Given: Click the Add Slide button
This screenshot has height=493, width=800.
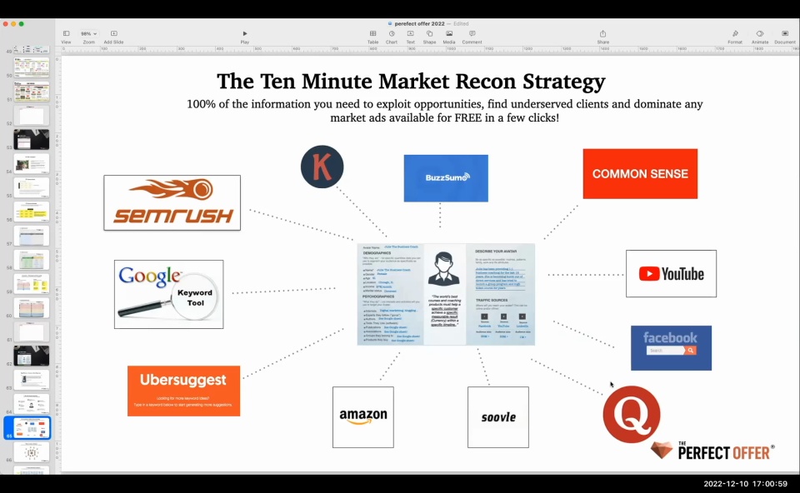Looking at the screenshot, I should (x=113, y=37).
